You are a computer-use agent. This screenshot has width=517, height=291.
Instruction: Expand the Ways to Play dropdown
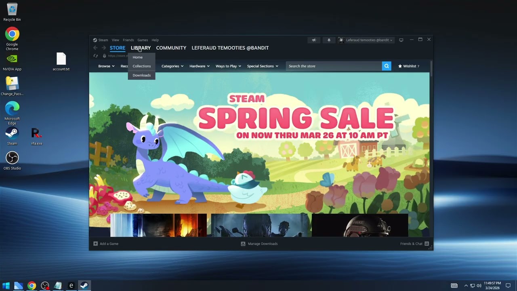pyautogui.click(x=228, y=66)
